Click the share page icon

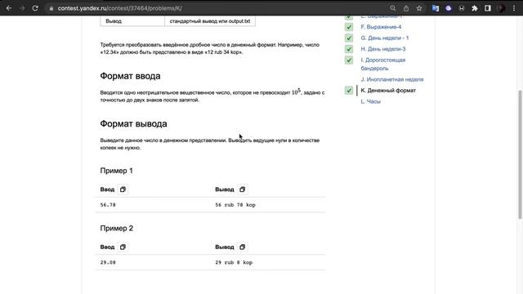pos(406,8)
